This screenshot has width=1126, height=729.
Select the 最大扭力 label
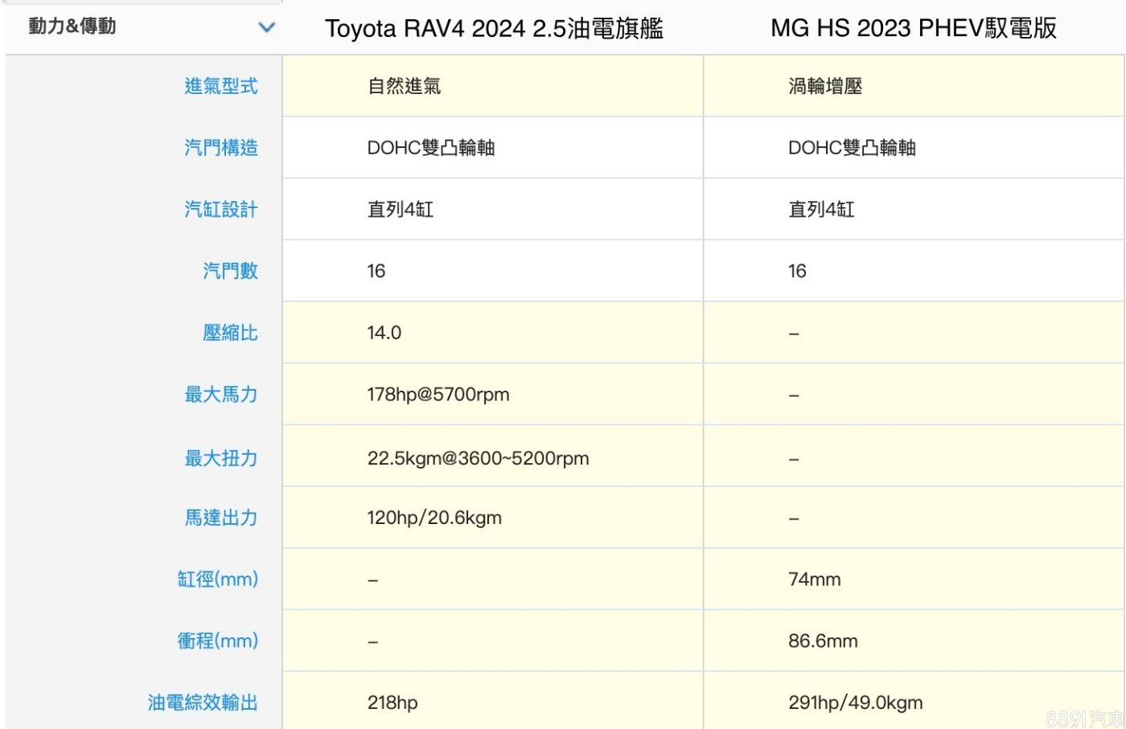[220, 458]
